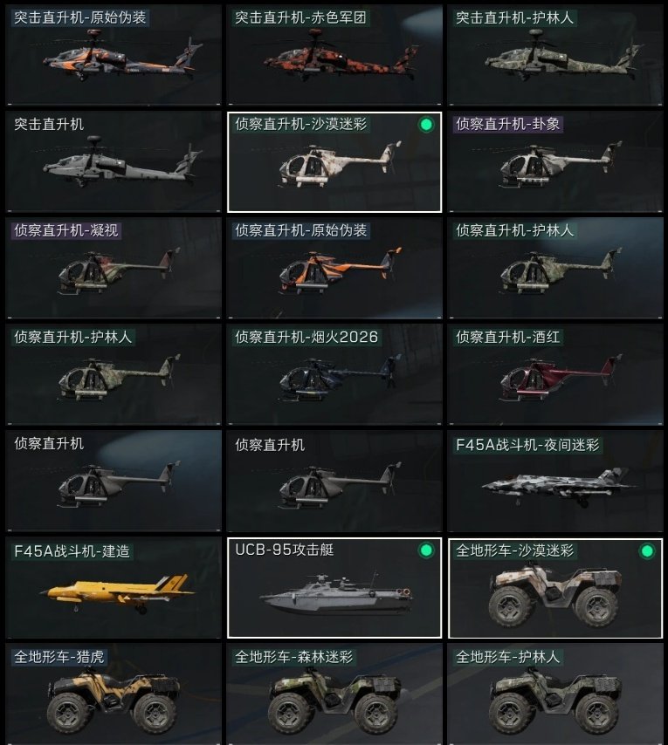Choose the 全地形车-猎虎 ATV skin
The image size is (668, 745).
114,694
